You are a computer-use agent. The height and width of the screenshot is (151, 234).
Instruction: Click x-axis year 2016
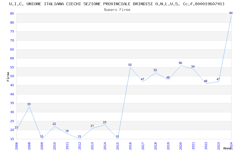click(x=130, y=146)
